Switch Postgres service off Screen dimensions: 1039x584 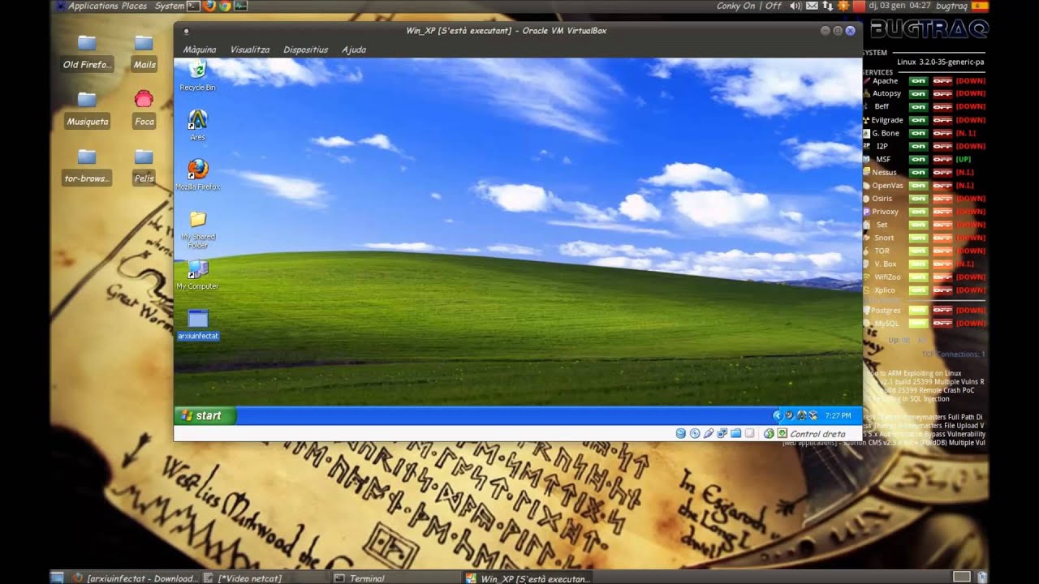click(x=942, y=311)
